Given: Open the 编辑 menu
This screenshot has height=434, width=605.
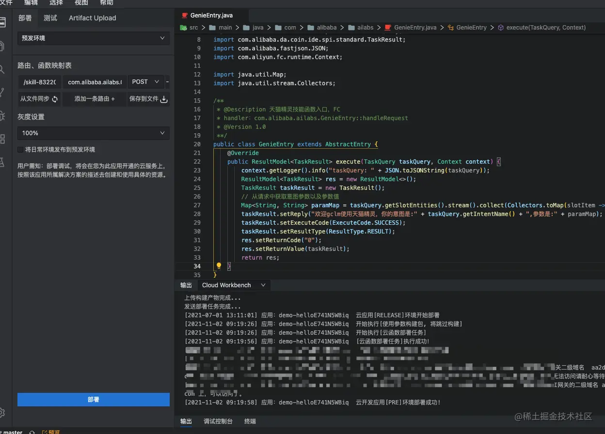Looking at the screenshot, I should click(31, 3).
